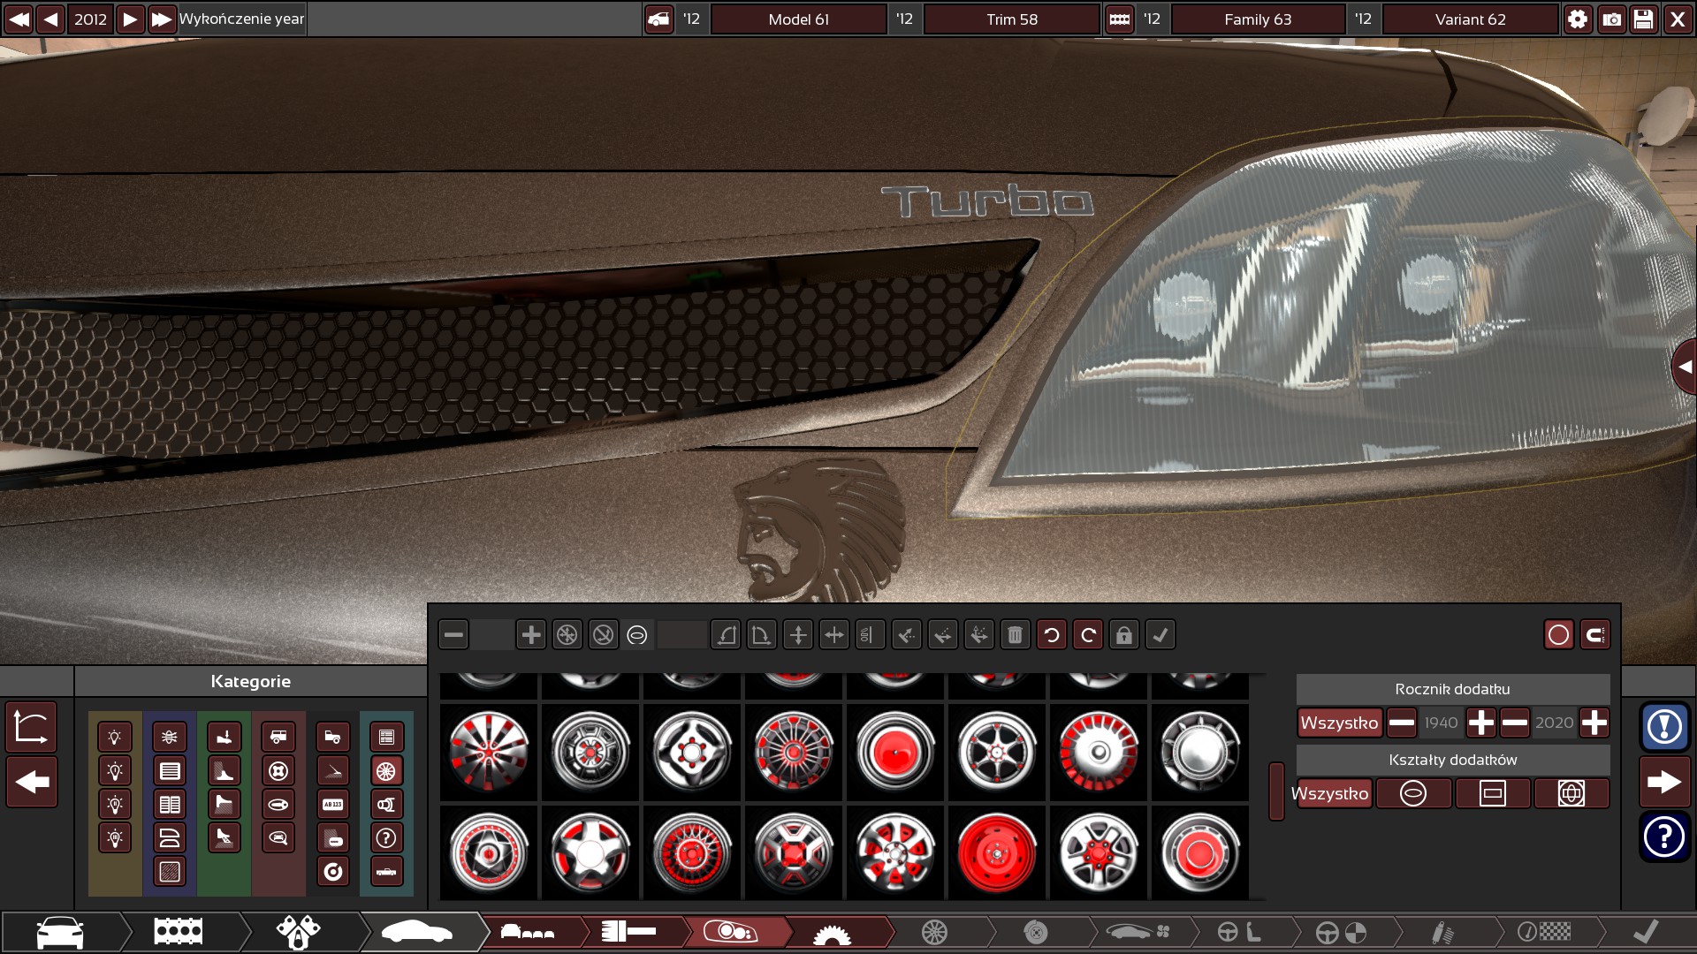Collapse the right side panel arrow
The height and width of the screenshot is (954, 1697).
tap(1684, 367)
